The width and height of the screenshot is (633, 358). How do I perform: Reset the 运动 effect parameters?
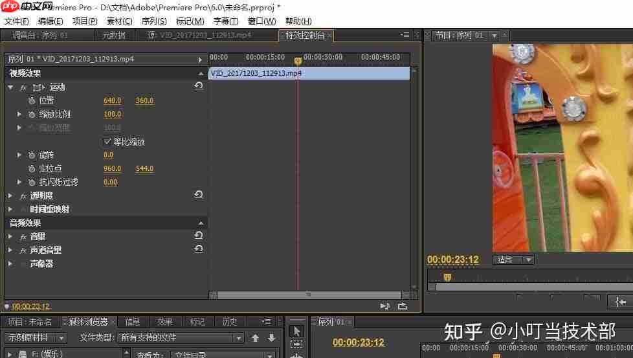click(x=198, y=86)
